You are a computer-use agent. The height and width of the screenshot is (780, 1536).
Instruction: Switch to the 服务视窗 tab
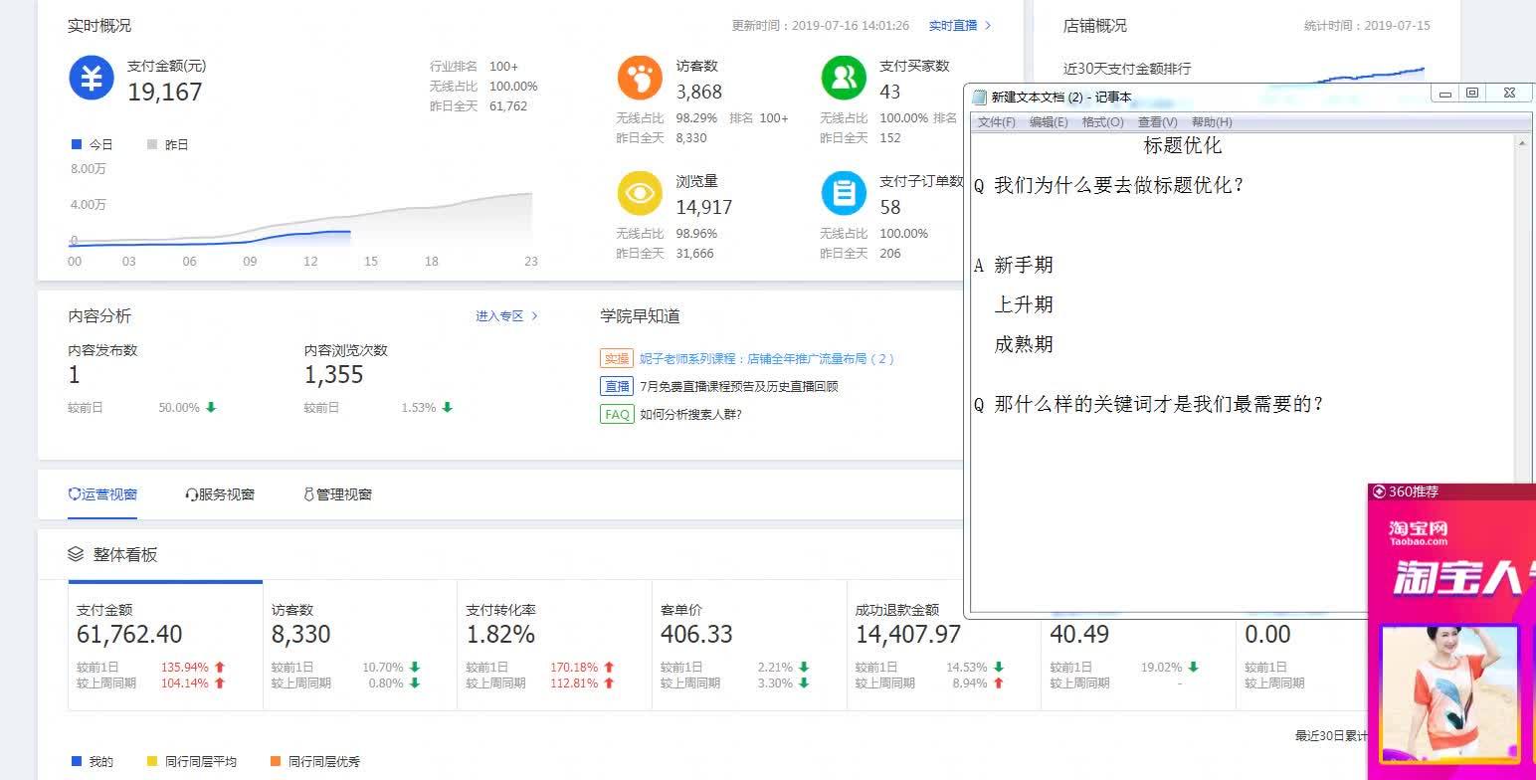tap(220, 494)
